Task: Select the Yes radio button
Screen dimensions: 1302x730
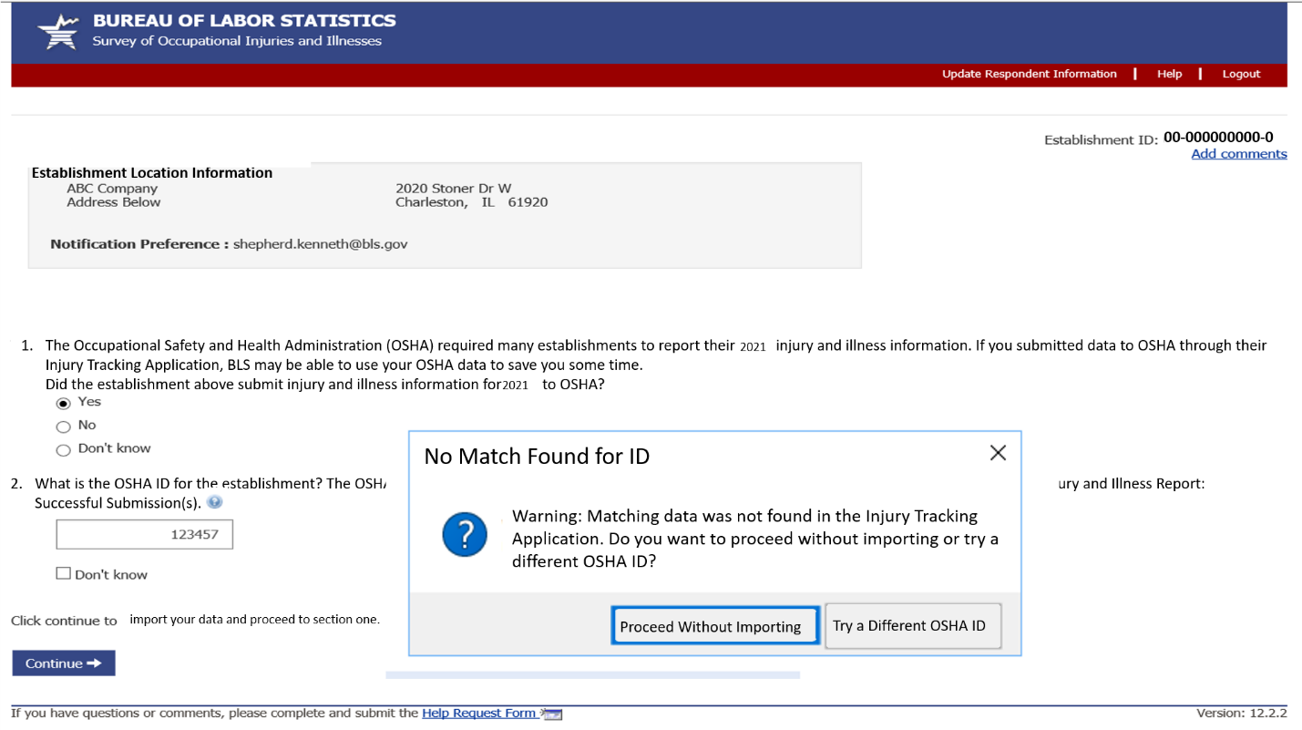Action: click(63, 403)
